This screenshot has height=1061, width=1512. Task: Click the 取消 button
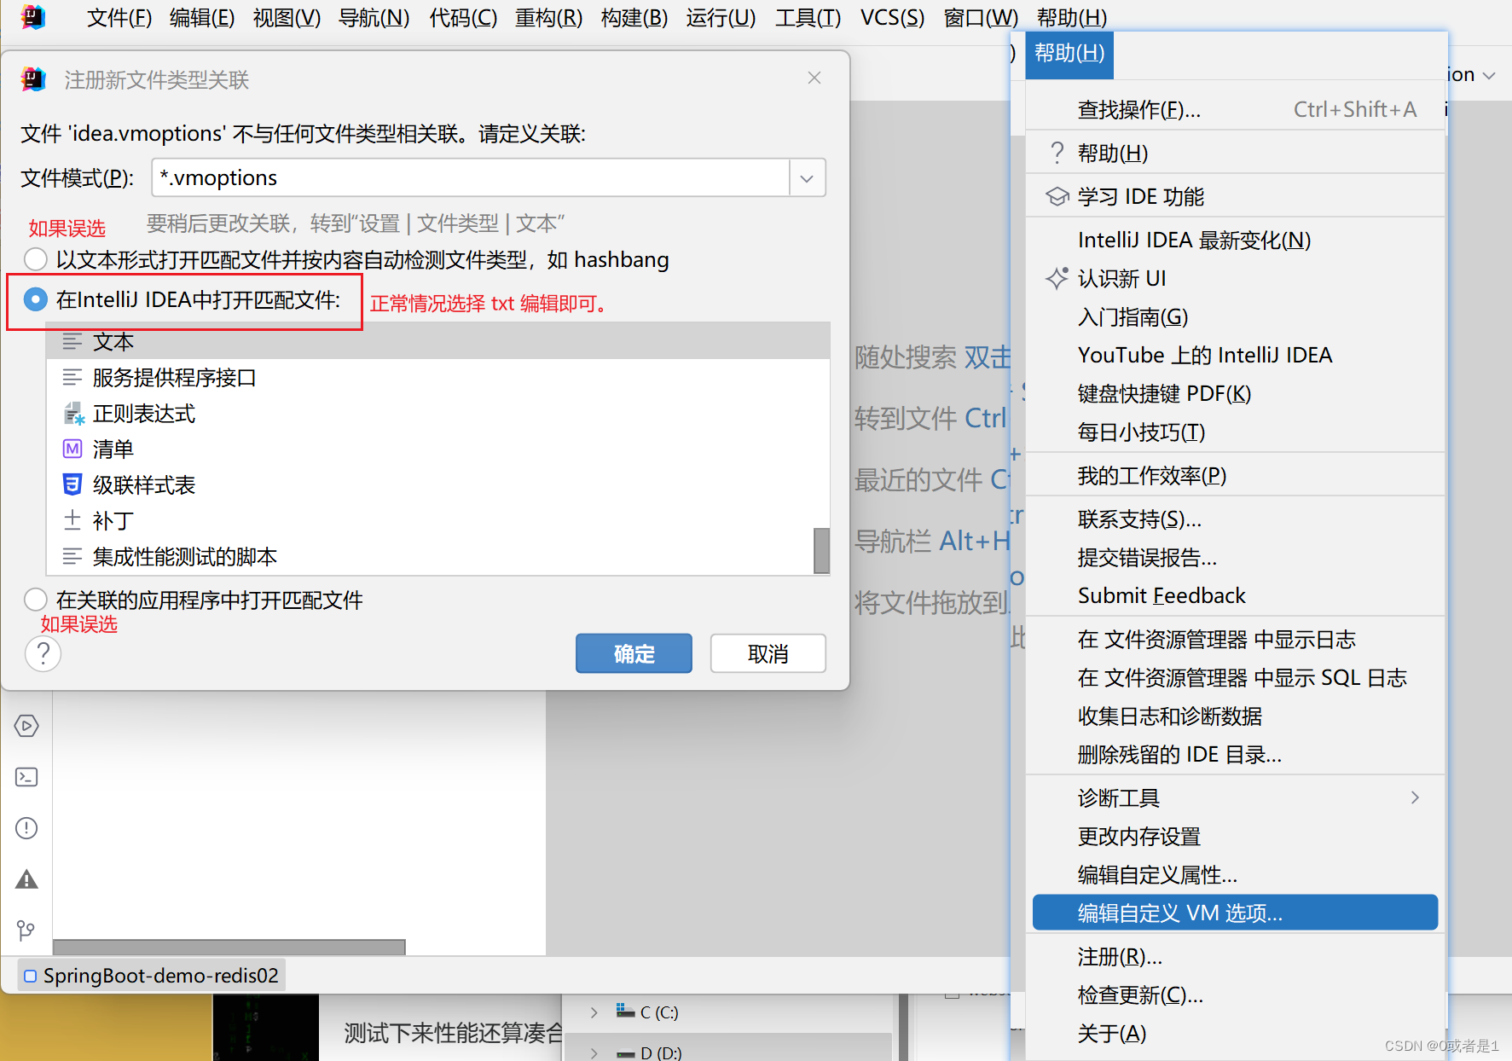(x=767, y=653)
